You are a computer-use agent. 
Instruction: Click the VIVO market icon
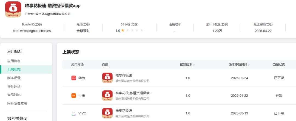click(x=74, y=113)
